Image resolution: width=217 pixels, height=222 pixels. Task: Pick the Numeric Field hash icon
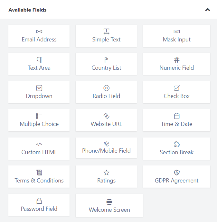177,60
